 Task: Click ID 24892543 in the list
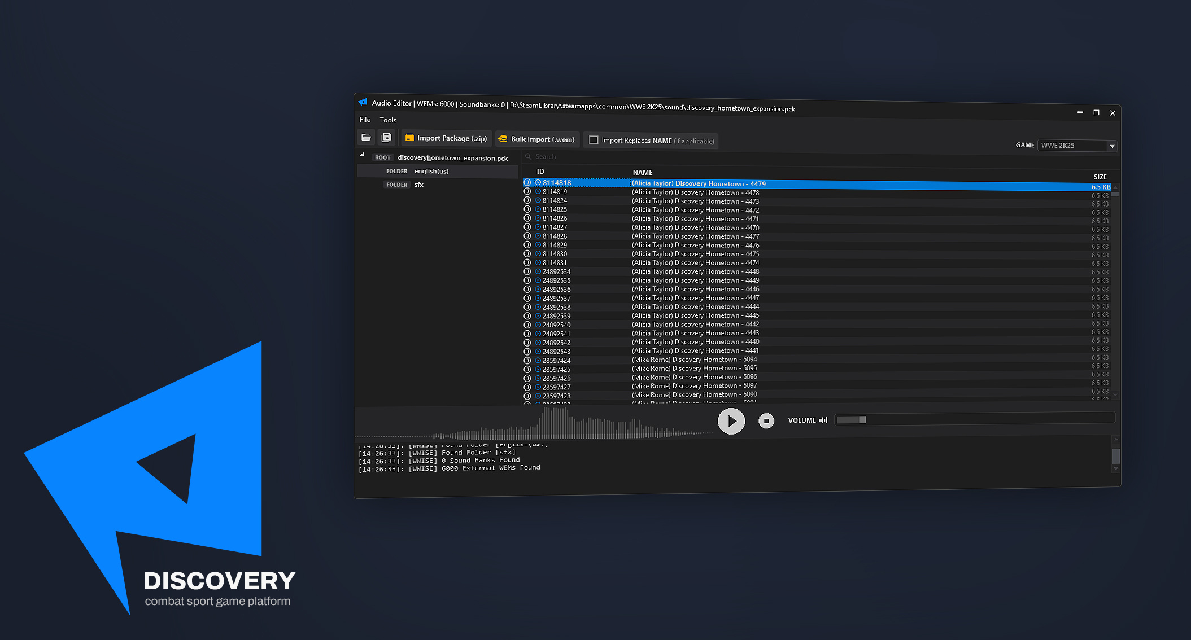[x=556, y=352]
